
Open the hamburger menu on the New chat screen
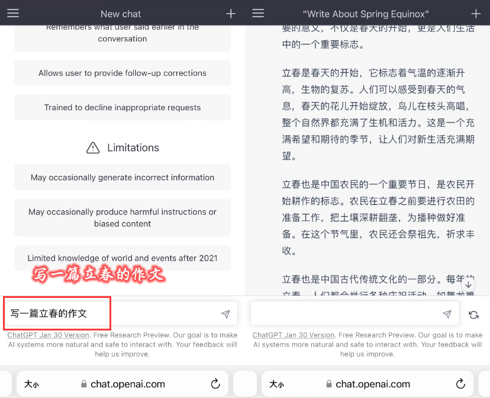pos(13,13)
